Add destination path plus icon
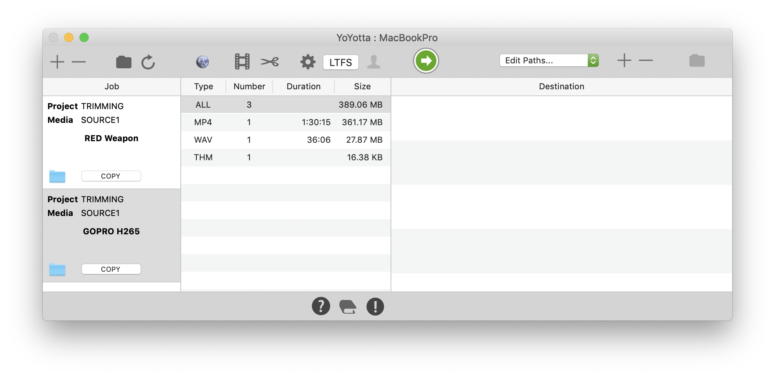 624,60
